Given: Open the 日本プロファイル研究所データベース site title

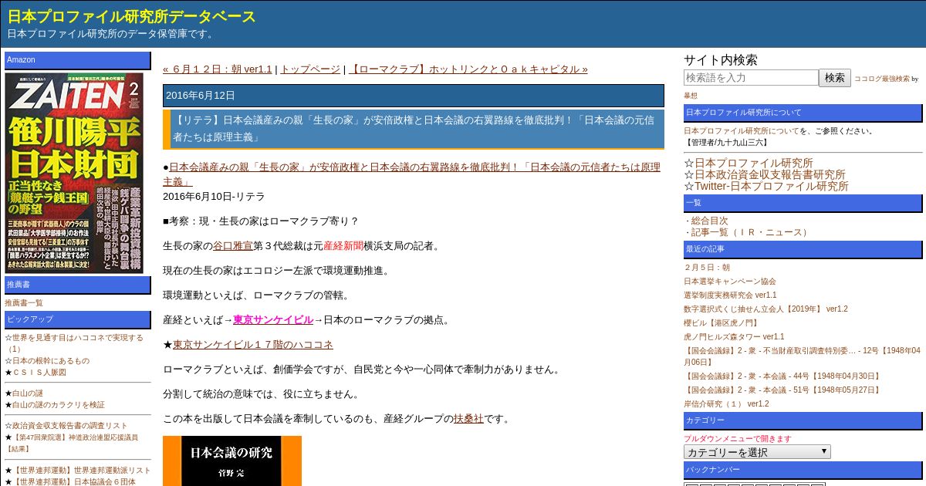Looking at the screenshot, I should pos(132,16).
